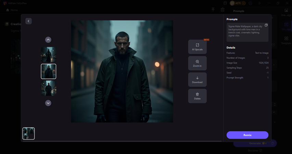The image size is (292, 154).
Task: Click the prompt text box
Action: coord(247,33)
